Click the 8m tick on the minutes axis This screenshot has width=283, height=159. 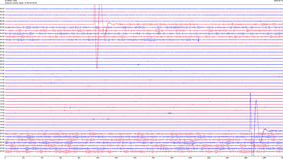pos(79,158)
